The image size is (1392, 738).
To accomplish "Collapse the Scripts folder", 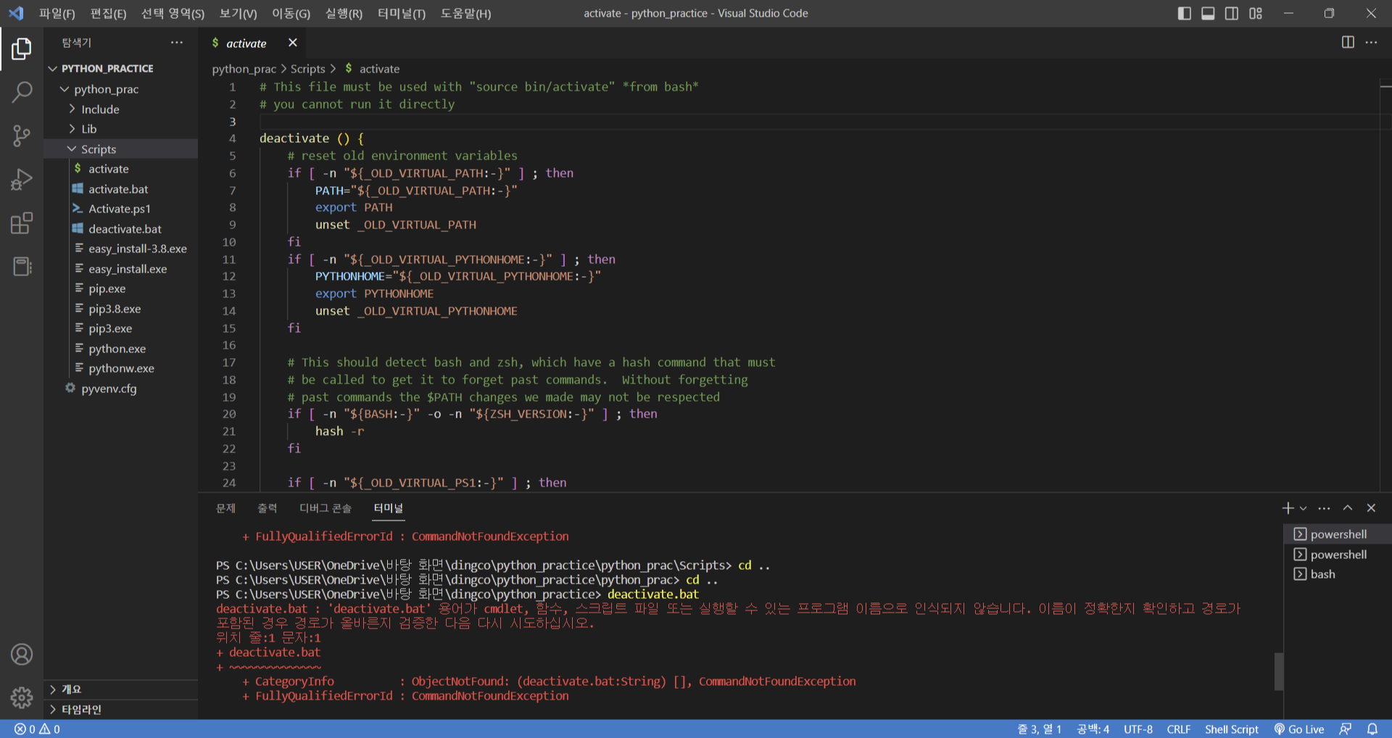I will pos(98,149).
